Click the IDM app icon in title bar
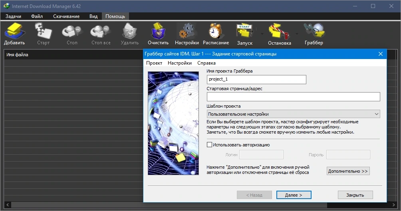Viewport: 401px width, 211px height. 6,6
